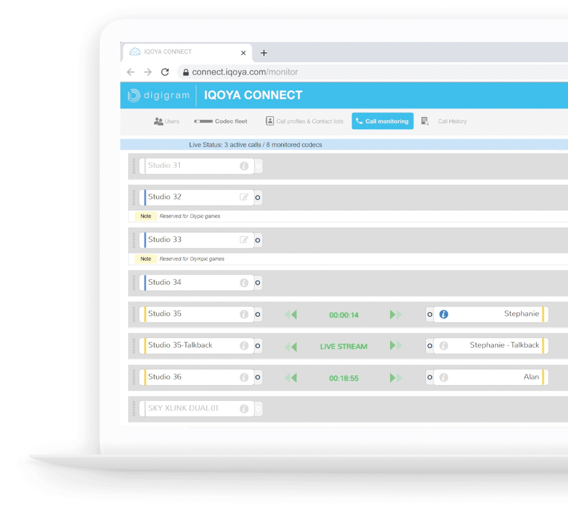Open a new browser tab
This screenshot has width=568, height=511.
click(264, 53)
